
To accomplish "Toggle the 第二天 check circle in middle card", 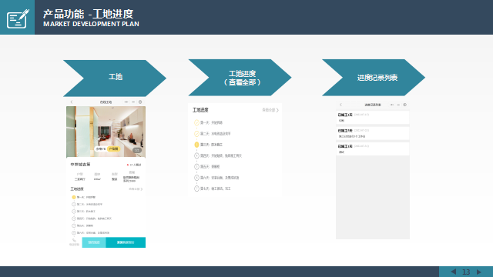I will tap(196, 133).
